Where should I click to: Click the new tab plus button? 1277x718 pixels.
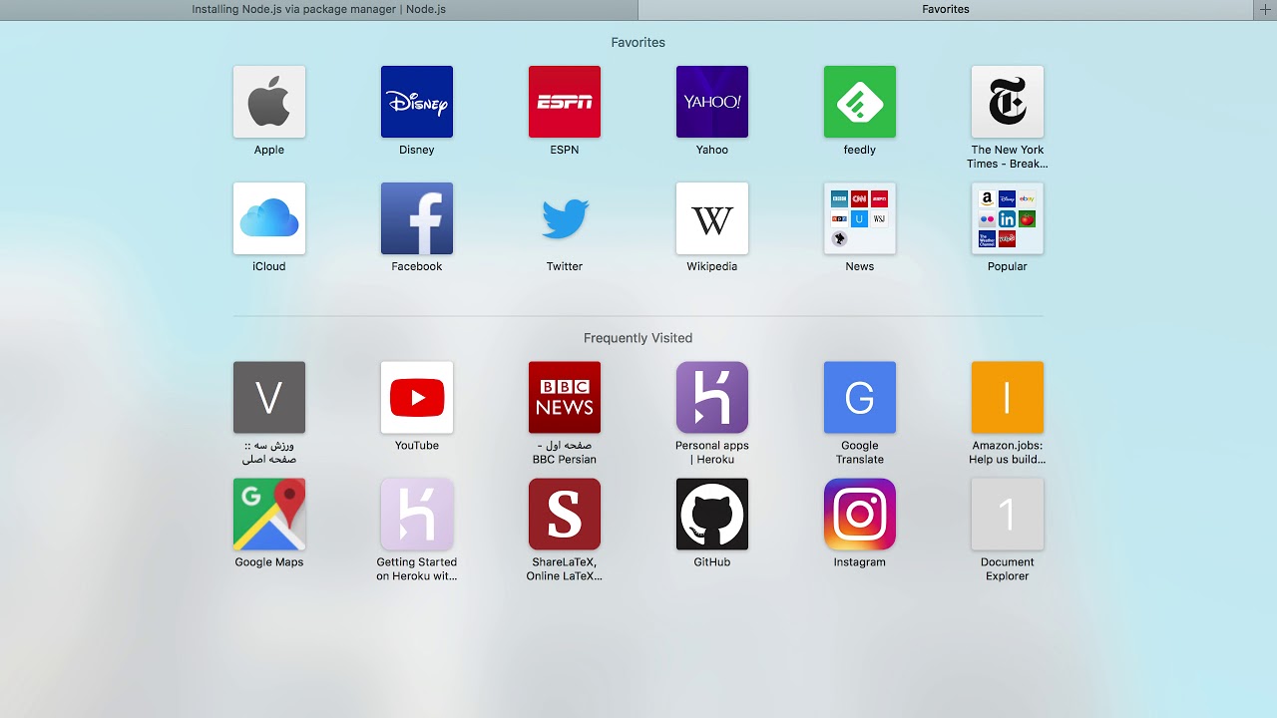(1265, 9)
